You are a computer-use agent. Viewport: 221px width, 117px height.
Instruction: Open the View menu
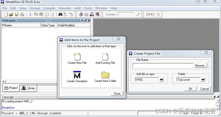pos(23,8)
